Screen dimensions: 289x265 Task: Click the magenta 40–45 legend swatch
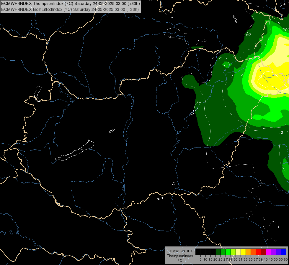click(x=268, y=252)
